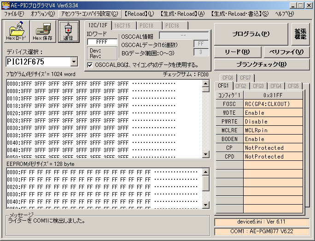
Task: Open WDTE setting Enable cell
Action: (x=273, y=113)
